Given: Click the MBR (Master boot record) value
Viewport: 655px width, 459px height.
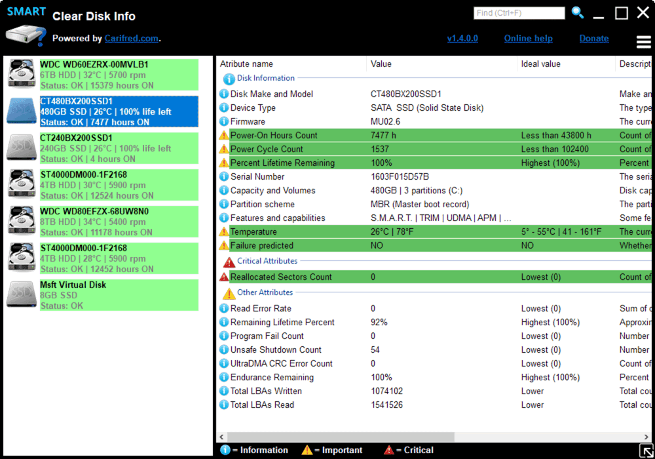Looking at the screenshot, I should coord(420,205).
